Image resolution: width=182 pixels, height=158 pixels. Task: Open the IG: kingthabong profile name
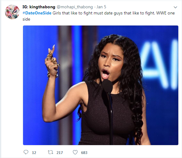[39, 7]
